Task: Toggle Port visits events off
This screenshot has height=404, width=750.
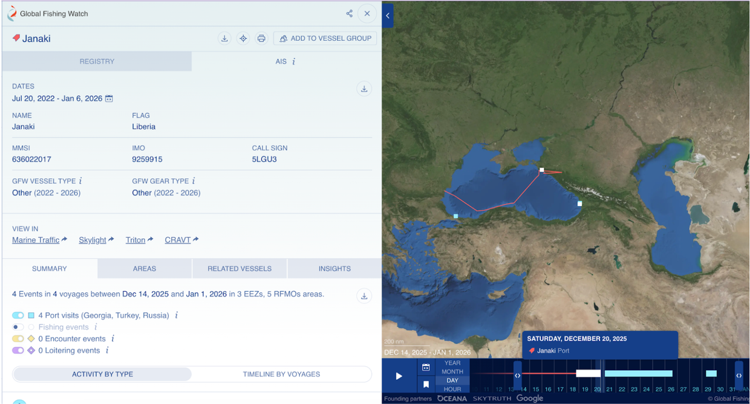Action: point(18,315)
